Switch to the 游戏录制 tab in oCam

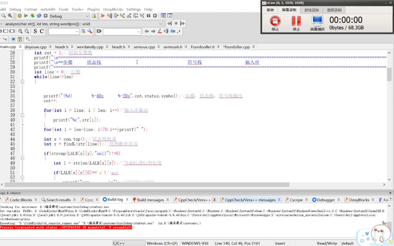[311, 10]
